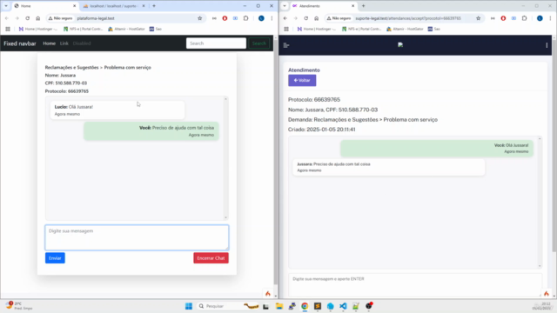This screenshot has height=313, width=557.
Task: Open File Explorer from the taskbar
Action: 279,306
